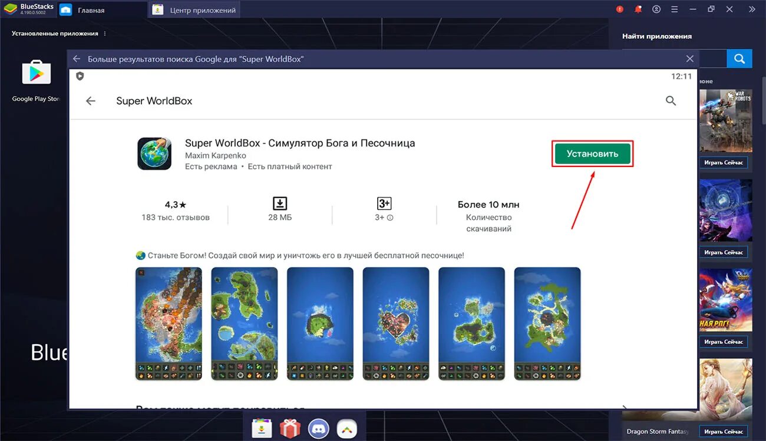Open sixth screenshot thumbnail
This screenshot has height=441, width=766.
(547, 324)
